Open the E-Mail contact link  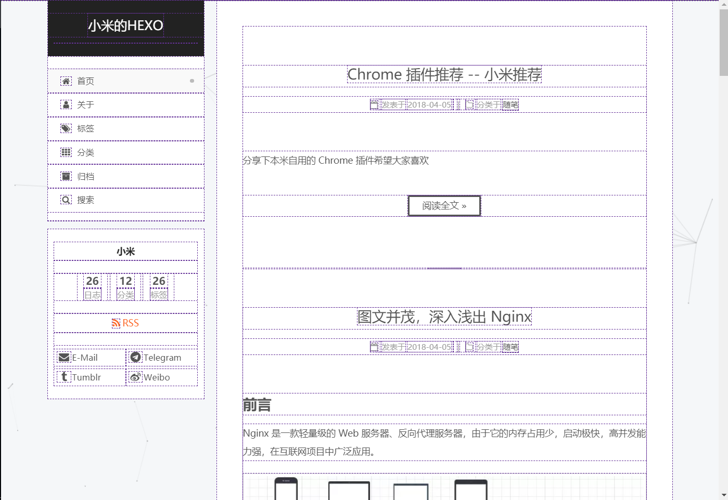91,358
